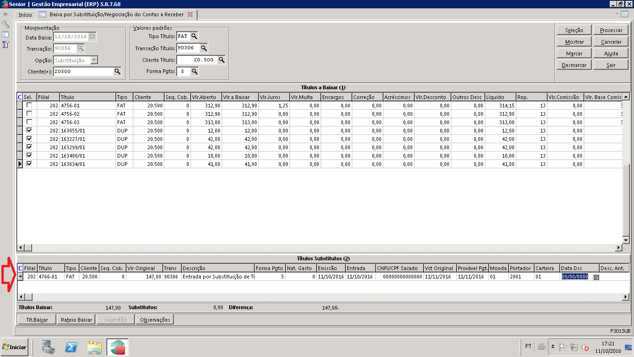The image size is (634, 357).
Task: Click the Cancelar button
Action: [611, 42]
